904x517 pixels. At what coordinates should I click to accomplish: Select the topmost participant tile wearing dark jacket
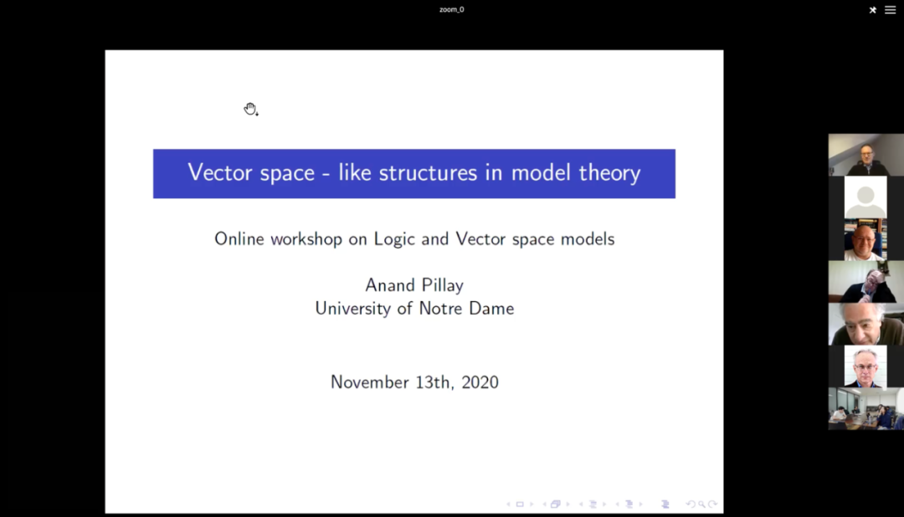click(866, 155)
